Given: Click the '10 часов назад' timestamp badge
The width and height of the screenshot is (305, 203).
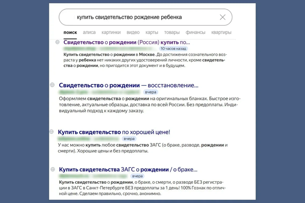Looking at the screenshot, I should (x=173, y=48).
